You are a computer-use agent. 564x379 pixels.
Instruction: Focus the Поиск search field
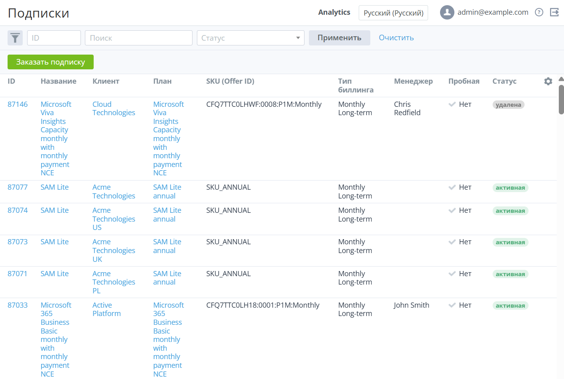pyautogui.click(x=139, y=38)
